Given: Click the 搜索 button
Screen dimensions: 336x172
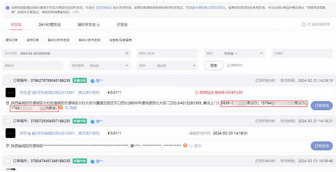Looking at the screenshot, I should pyautogui.click(x=214, y=65).
